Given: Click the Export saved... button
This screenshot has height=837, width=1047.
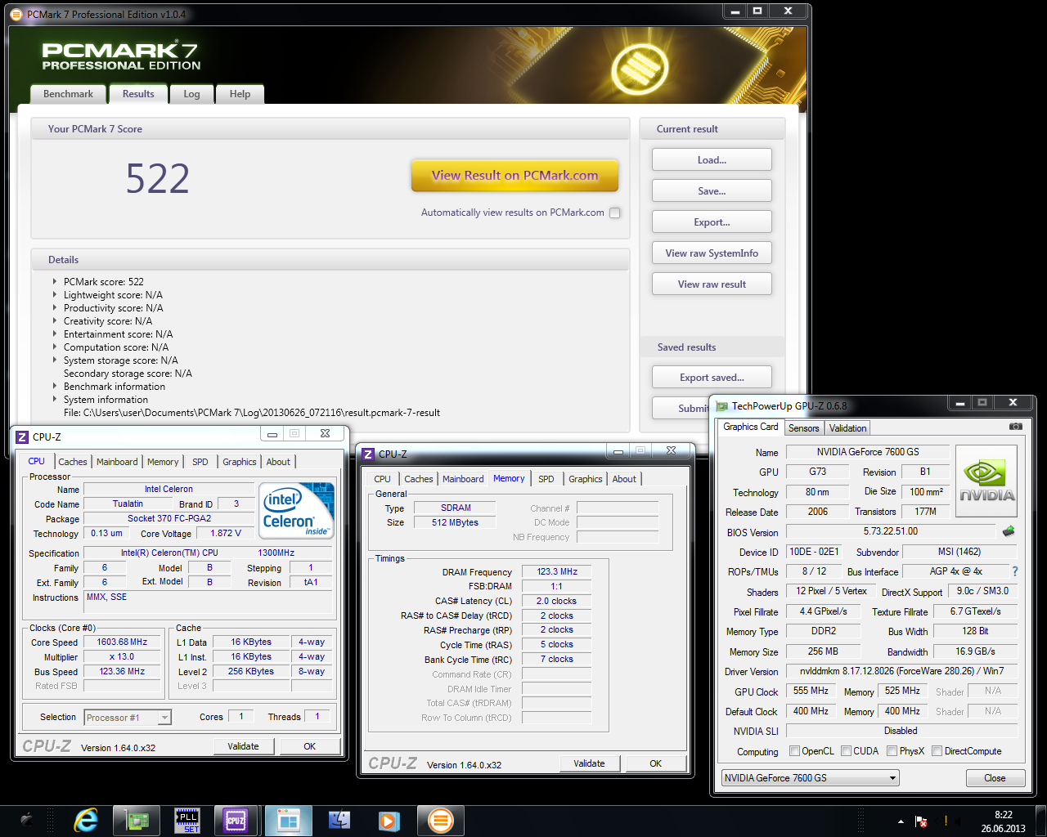Looking at the screenshot, I should click(712, 378).
